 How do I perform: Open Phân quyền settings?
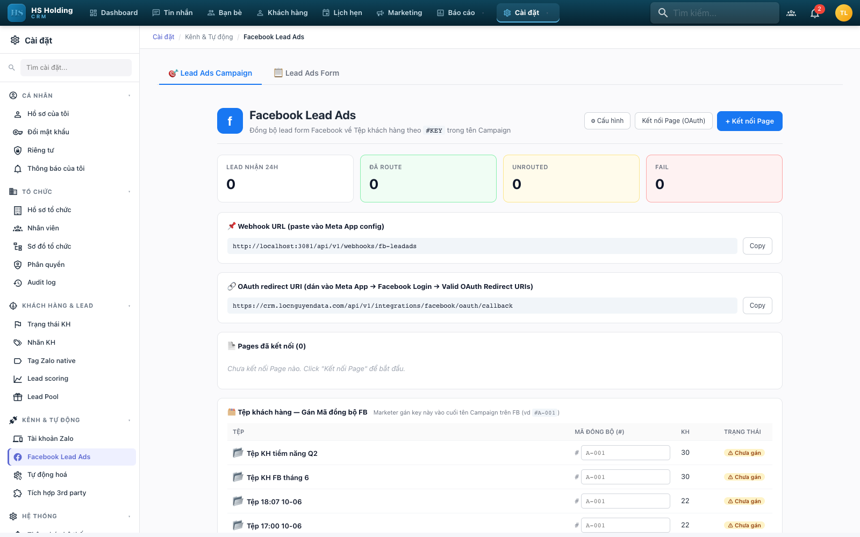tap(71, 265)
